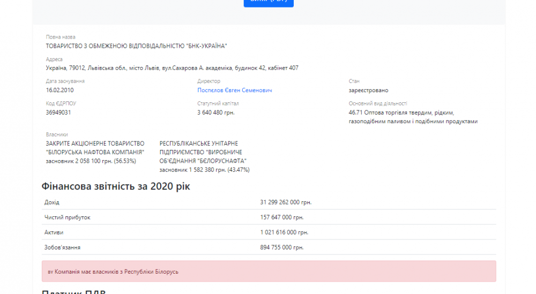The image size is (536, 294).
Task: Click the Чистий прибуток row label
Action: [68, 217]
